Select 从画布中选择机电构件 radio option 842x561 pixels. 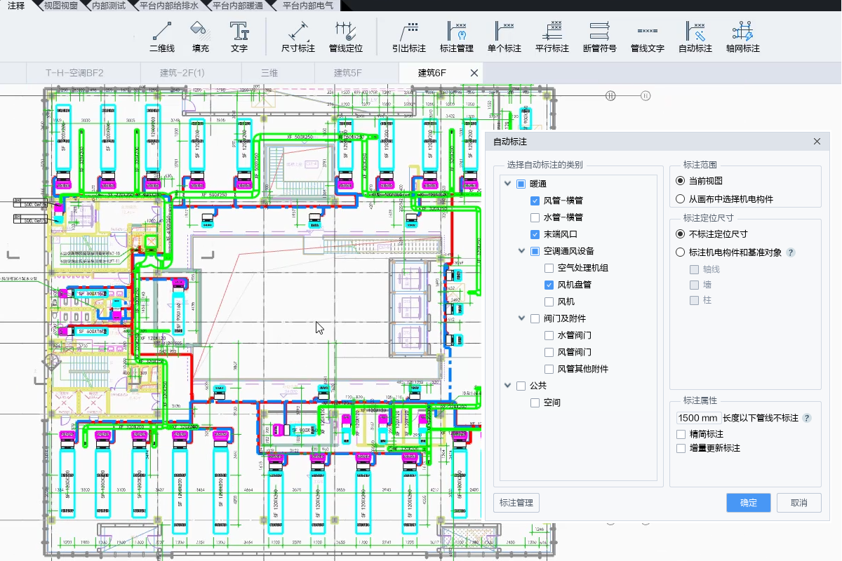click(x=680, y=199)
